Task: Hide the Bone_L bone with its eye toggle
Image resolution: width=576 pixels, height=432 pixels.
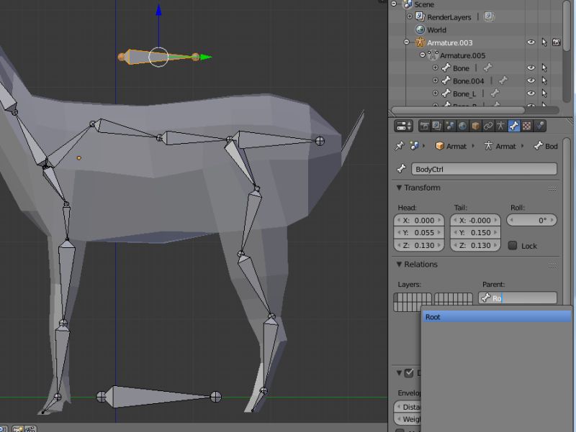Action: [x=530, y=93]
